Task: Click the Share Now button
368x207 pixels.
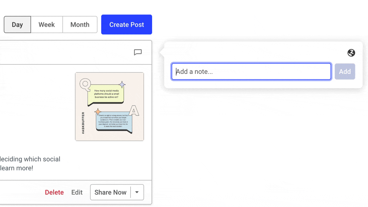Action: (x=110, y=192)
